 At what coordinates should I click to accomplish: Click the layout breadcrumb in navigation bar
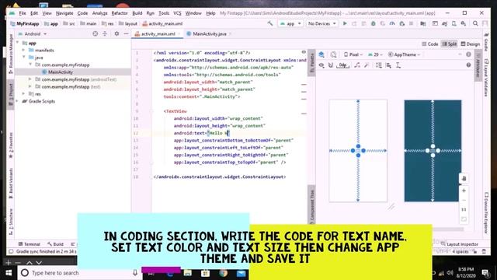point(127,23)
